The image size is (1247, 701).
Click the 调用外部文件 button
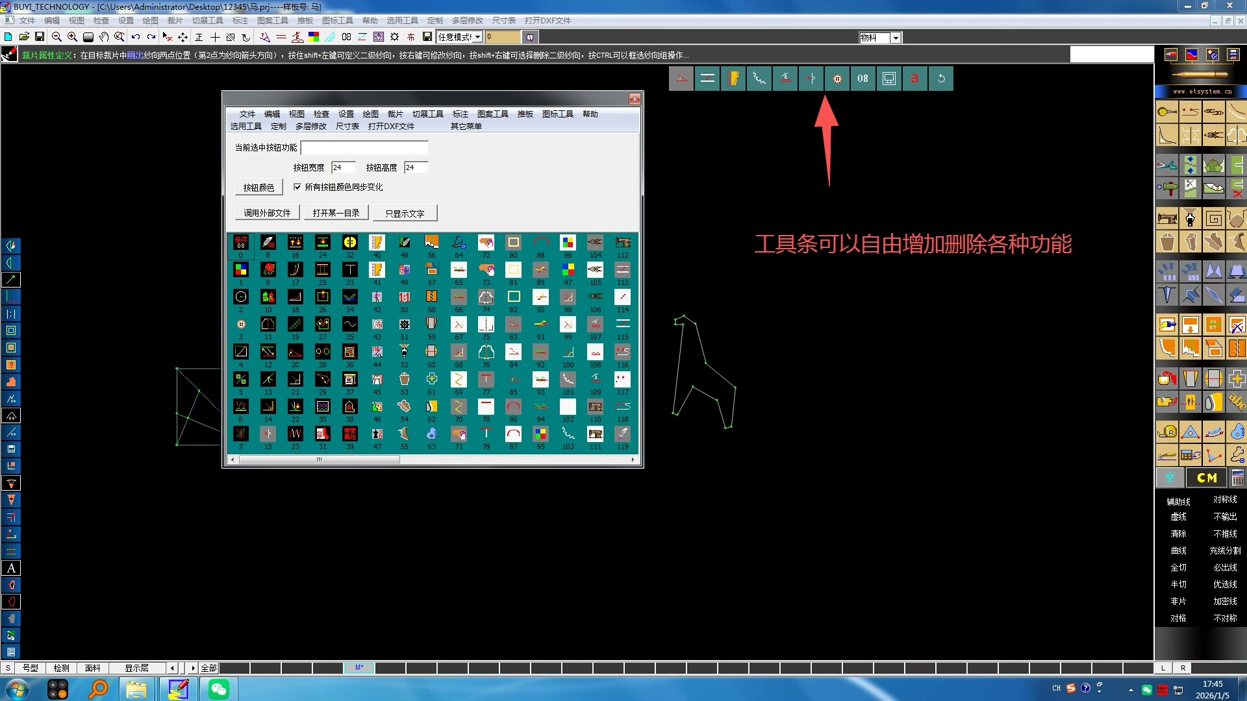point(267,212)
